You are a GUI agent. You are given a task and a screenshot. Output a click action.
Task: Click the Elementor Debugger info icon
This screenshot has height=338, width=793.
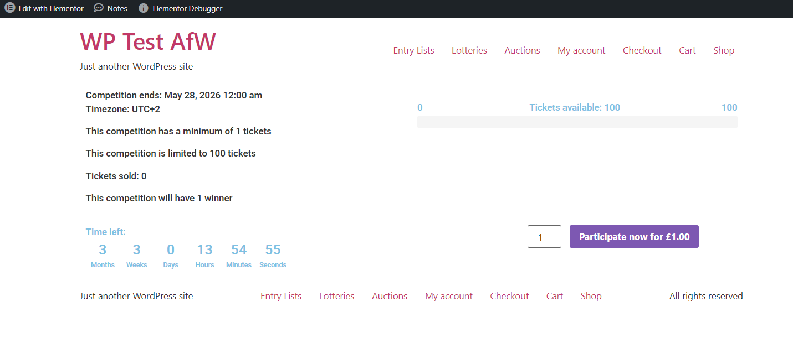[144, 8]
